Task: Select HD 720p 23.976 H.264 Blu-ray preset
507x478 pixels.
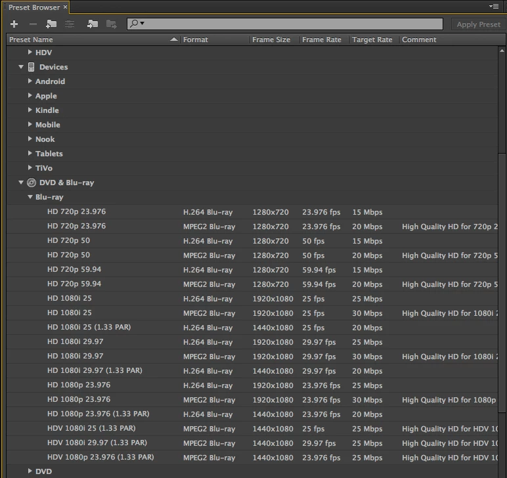Action: (x=252, y=211)
